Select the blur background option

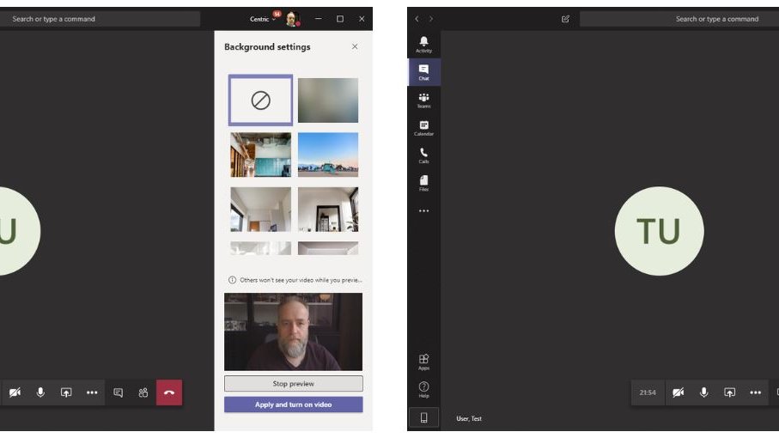point(328,100)
